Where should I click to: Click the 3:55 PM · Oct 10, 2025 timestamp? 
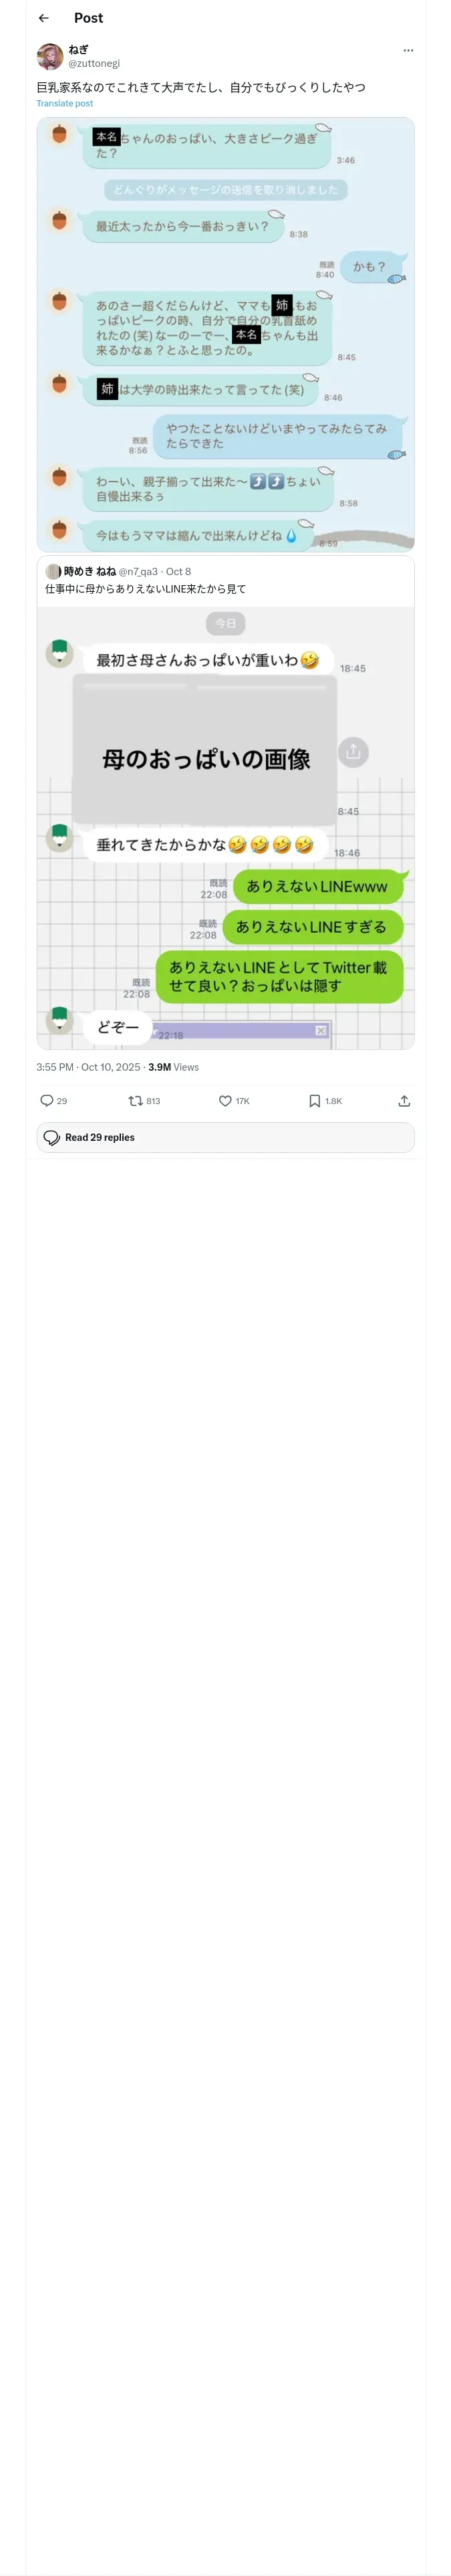[88, 1067]
